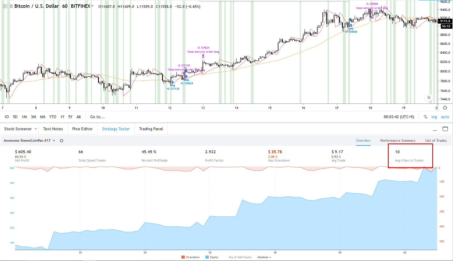Click the Bitcoin / U.S. Dollar symbol title
This screenshot has width=453, height=261.
[37, 6]
